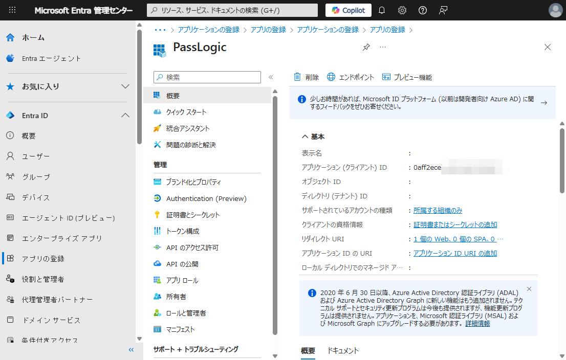
Task: Open the feedback person icon
Action: 443,10
